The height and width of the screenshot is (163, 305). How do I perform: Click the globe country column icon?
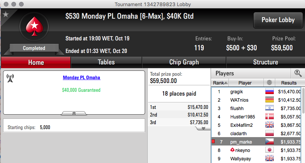(x=270, y=83)
